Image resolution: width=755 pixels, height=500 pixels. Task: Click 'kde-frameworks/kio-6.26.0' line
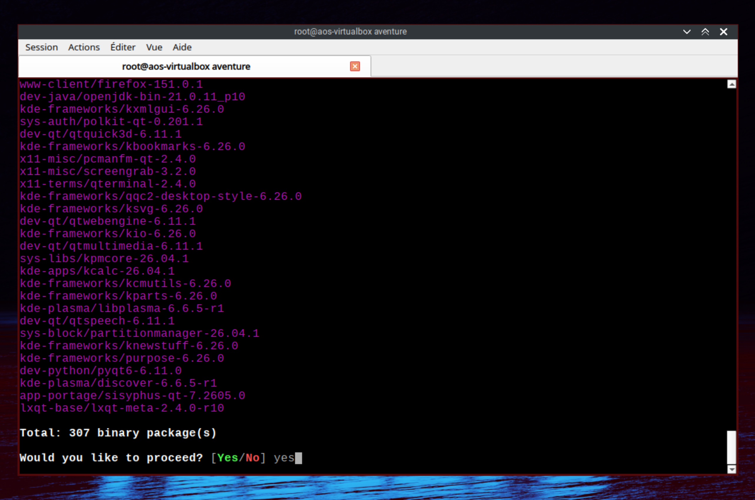click(x=107, y=234)
